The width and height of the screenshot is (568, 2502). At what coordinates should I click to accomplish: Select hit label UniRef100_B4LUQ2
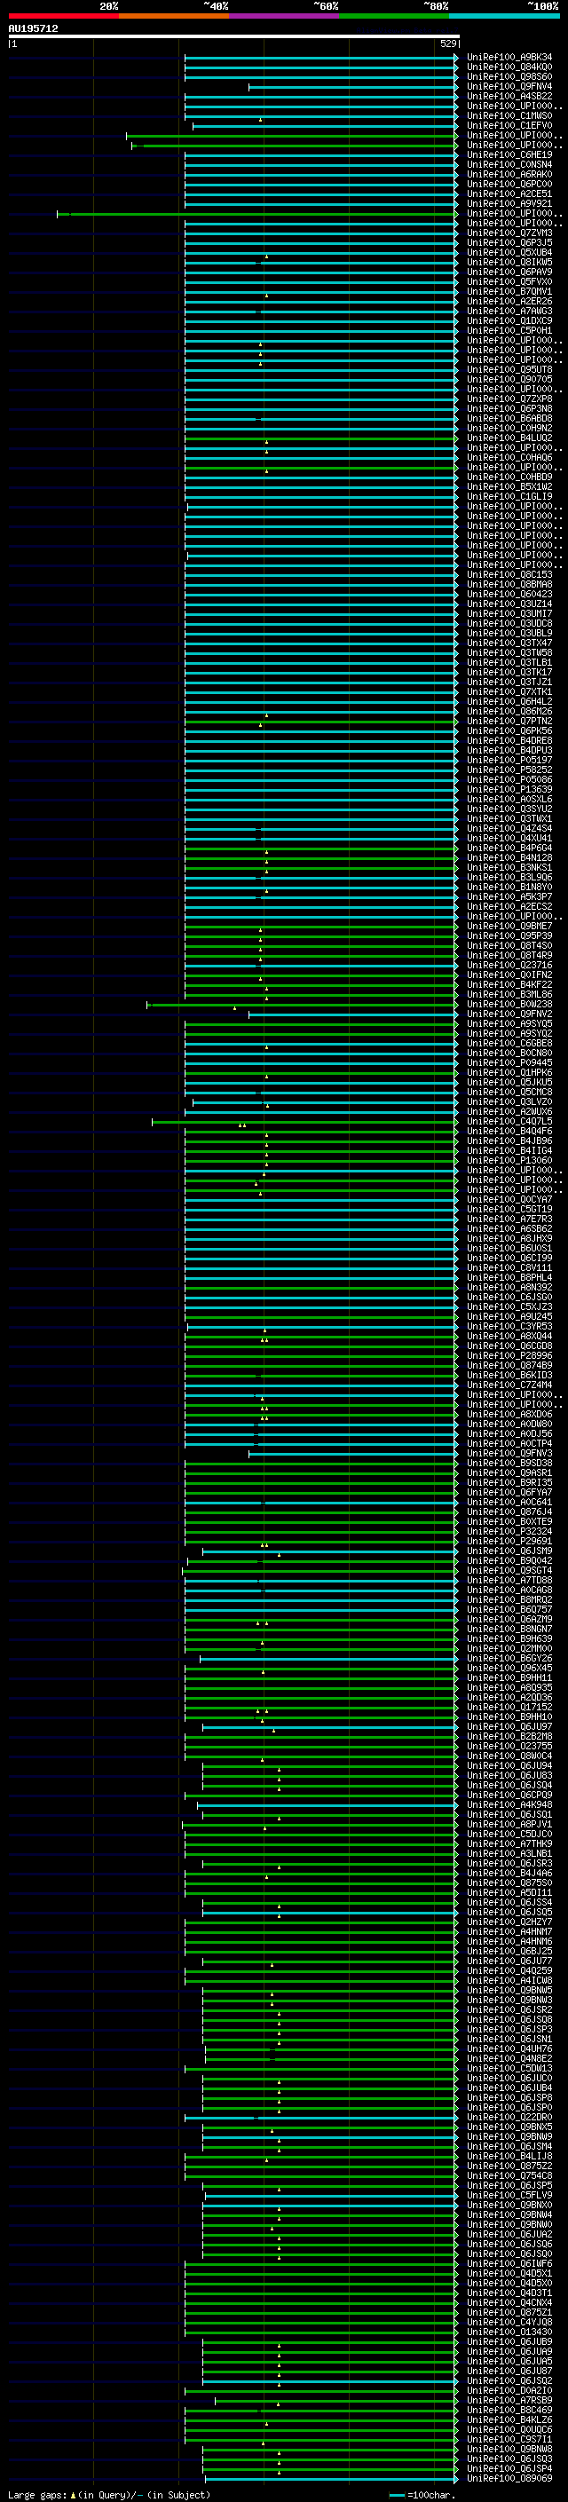point(509,438)
